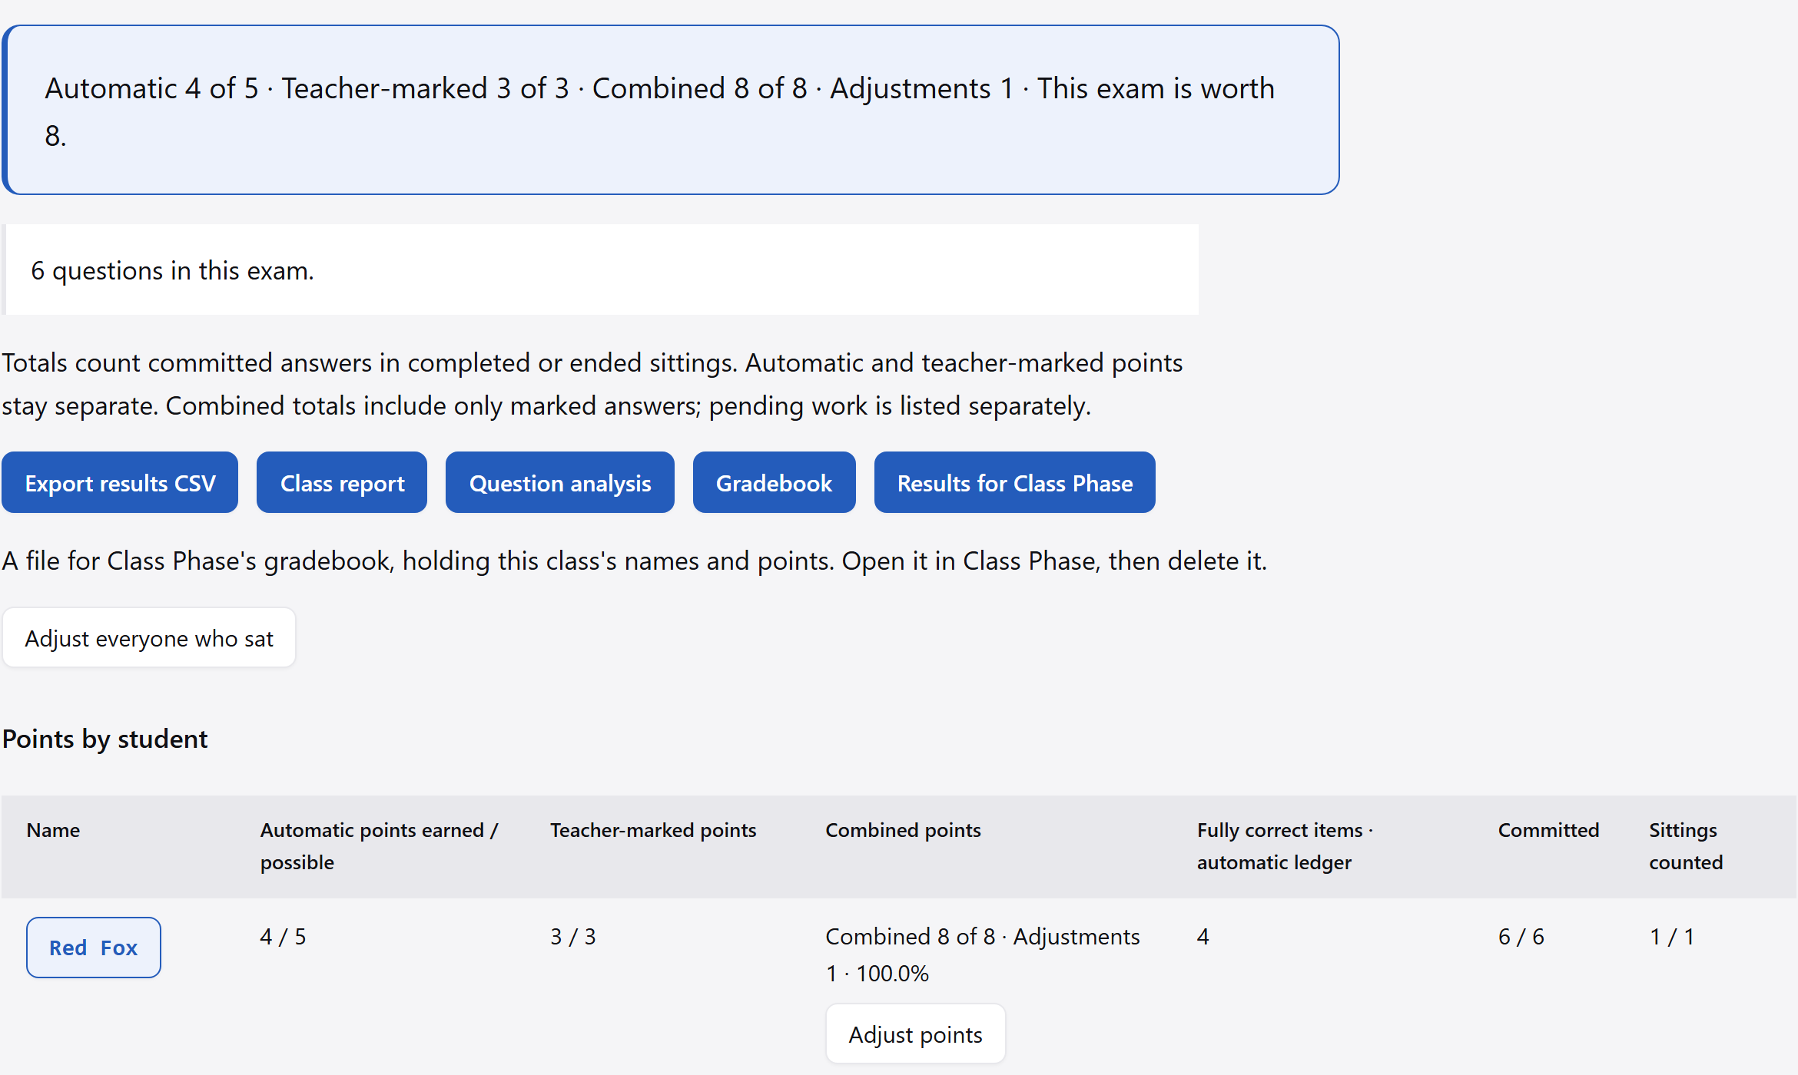Click the Points by student heading
The width and height of the screenshot is (1798, 1075).
(x=104, y=739)
